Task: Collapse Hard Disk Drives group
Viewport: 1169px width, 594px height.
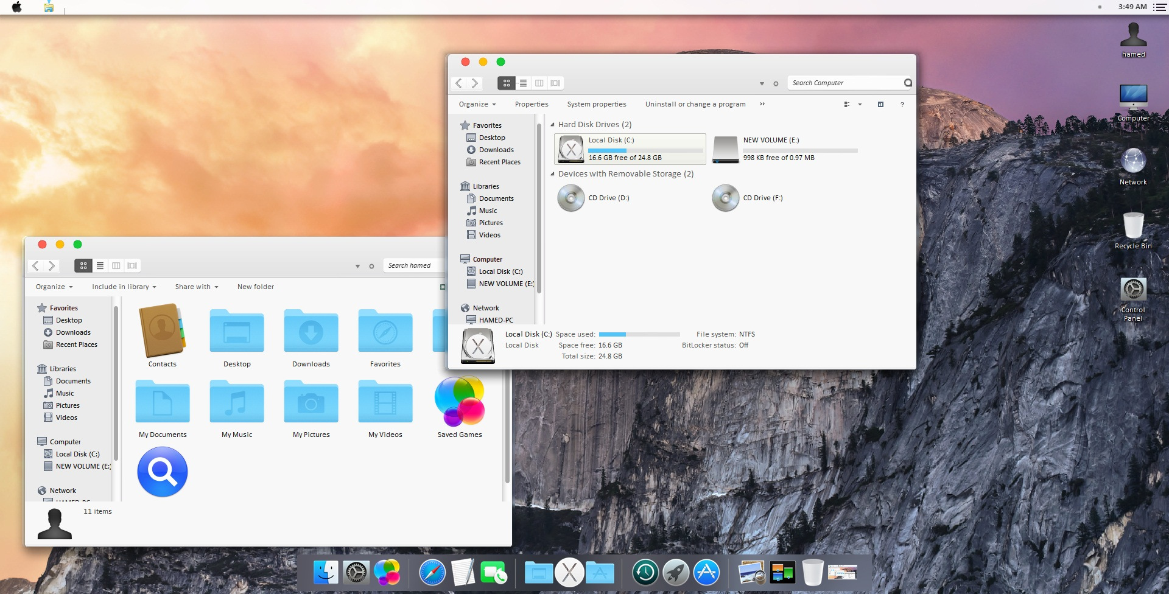Action: [x=552, y=125]
